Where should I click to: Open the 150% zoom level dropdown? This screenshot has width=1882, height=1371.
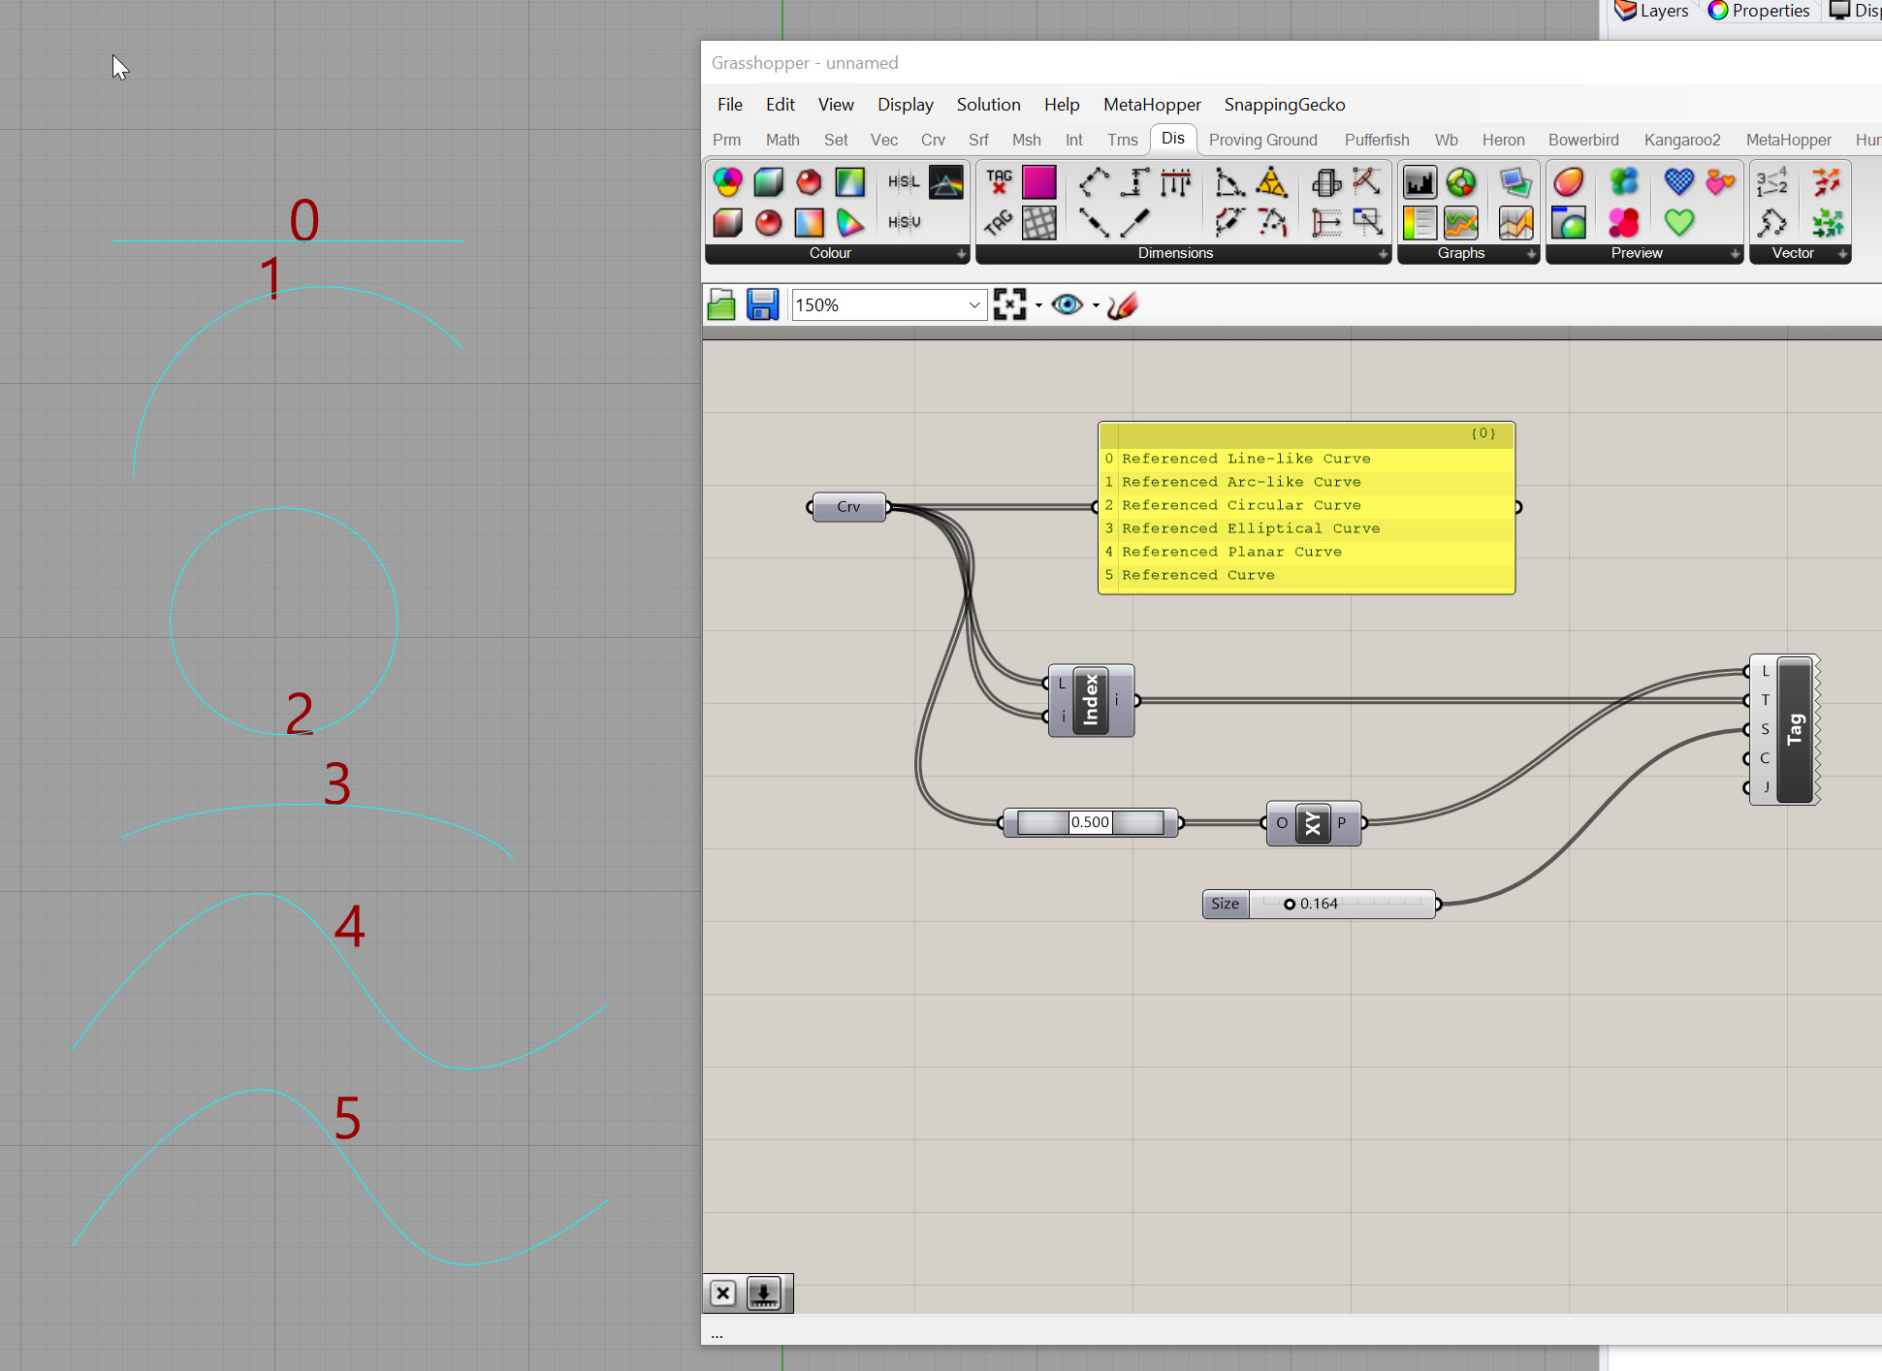click(973, 305)
